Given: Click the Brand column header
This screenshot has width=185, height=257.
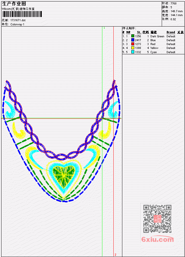Looking at the screenshot, I should click(x=171, y=32).
